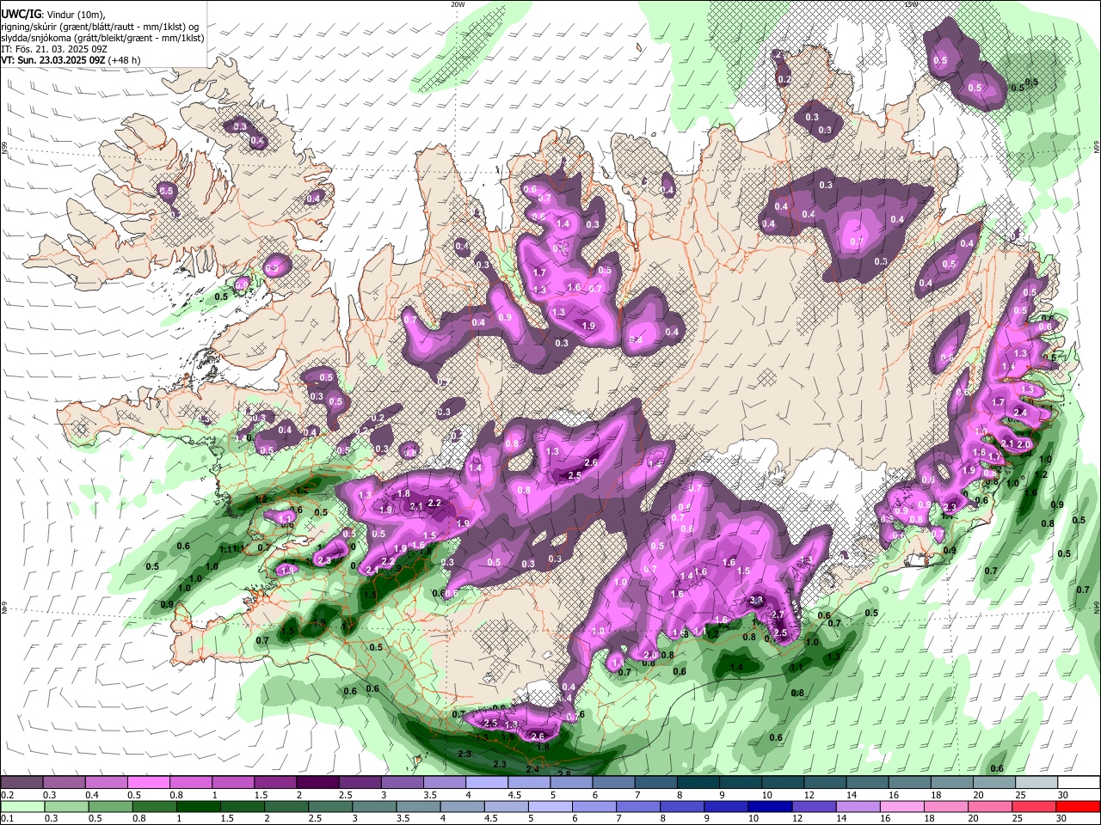Select the darkest green 1–1.5 rain swatch
The height and width of the screenshot is (825, 1101).
(x=199, y=806)
